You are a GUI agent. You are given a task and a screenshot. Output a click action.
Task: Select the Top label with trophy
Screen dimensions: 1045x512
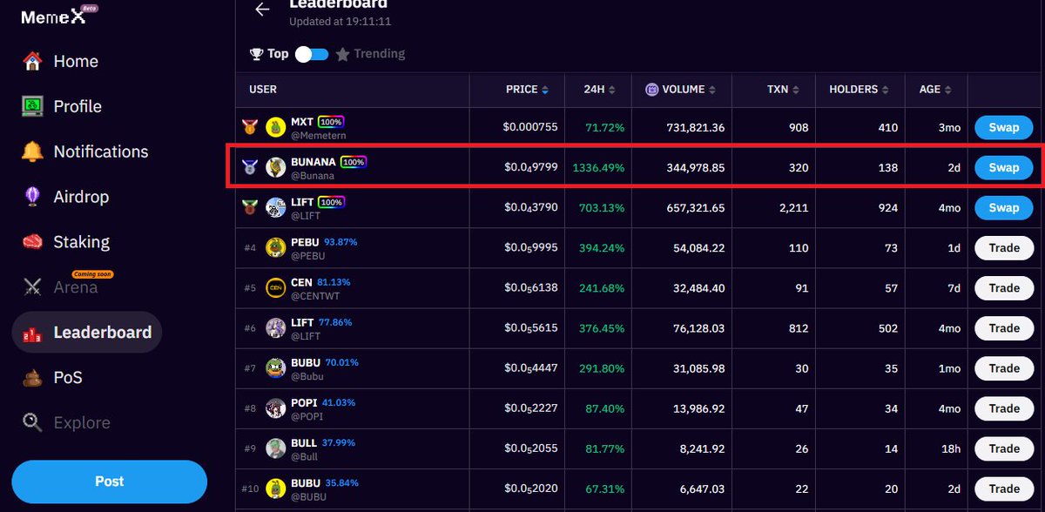coord(269,54)
